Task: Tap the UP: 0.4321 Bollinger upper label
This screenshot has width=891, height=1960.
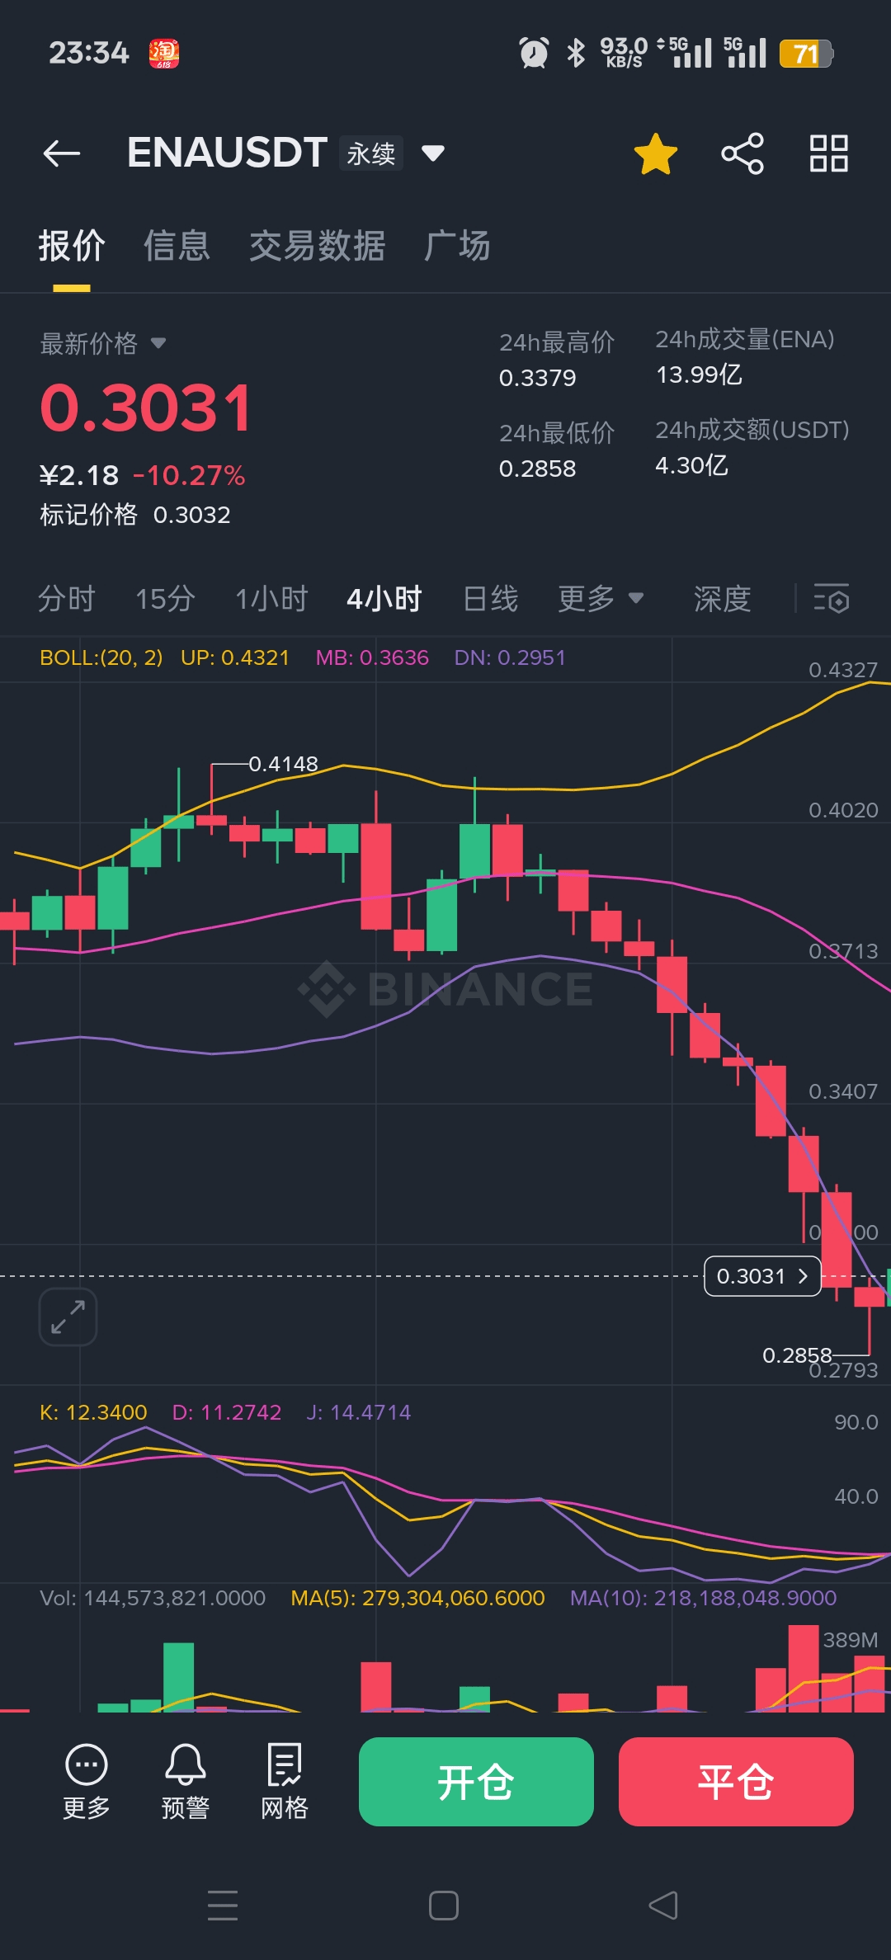Action: pyautogui.click(x=235, y=657)
